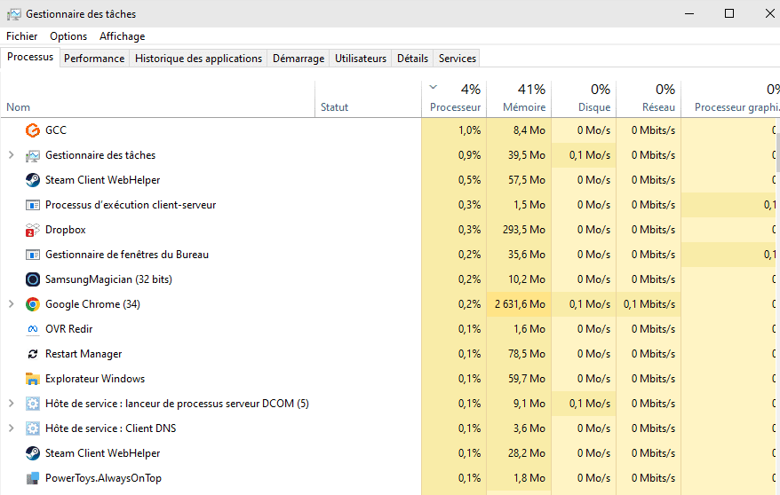Image resolution: width=780 pixels, height=495 pixels.
Task: Switch to the Démarrage tab
Action: coord(298,59)
